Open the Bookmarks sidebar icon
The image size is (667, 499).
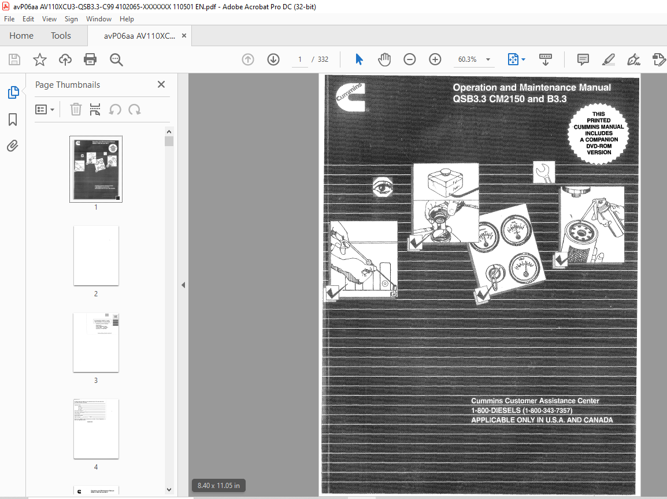(x=13, y=120)
